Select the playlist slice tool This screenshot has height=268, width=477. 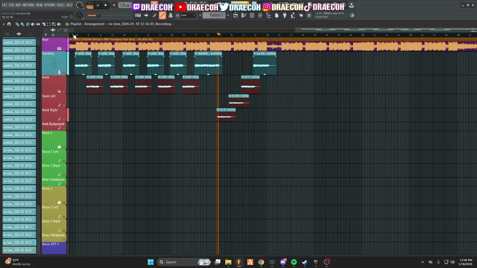click(43, 24)
